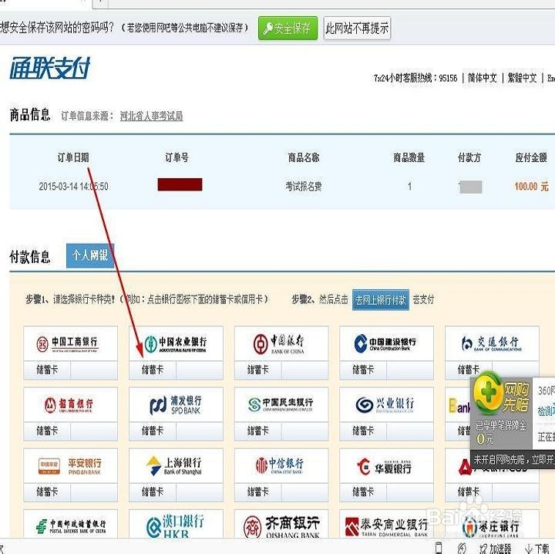Click 未开启网购先赔 notification bar
The image size is (555, 554).
(x=513, y=460)
